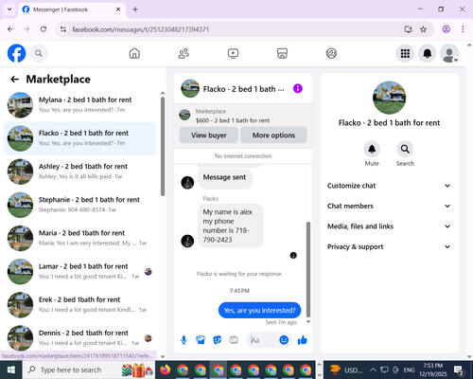The height and width of the screenshot is (379, 473).
Task: Open Stephanie - 2 bed 1 bath conversation
Action: (79, 205)
